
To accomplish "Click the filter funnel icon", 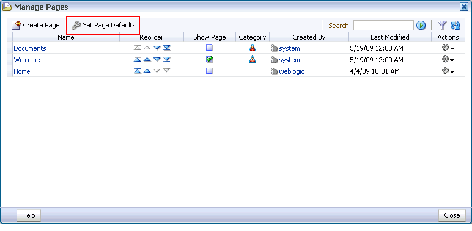I will pos(441,25).
